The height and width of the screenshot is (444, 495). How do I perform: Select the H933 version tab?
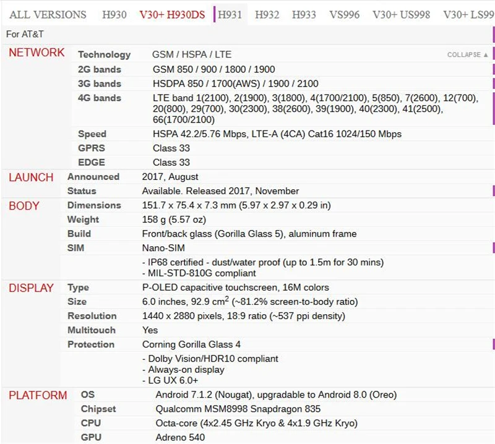(x=304, y=14)
